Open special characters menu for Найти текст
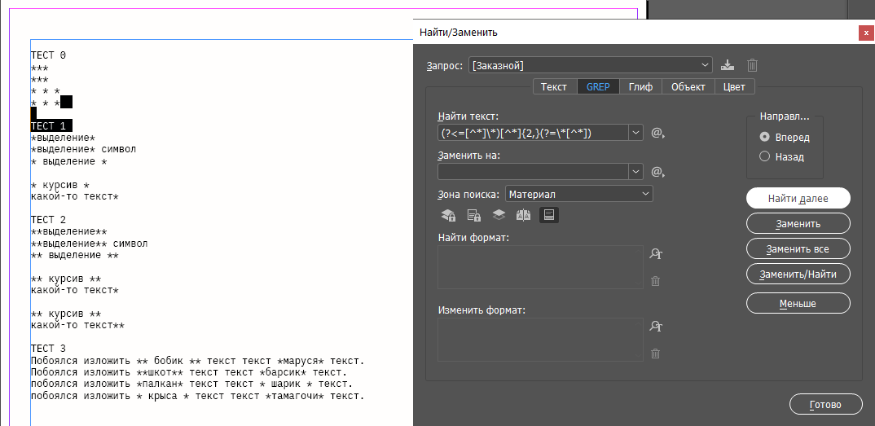Screen dimensions: 875x426 click(x=657, y=133)
